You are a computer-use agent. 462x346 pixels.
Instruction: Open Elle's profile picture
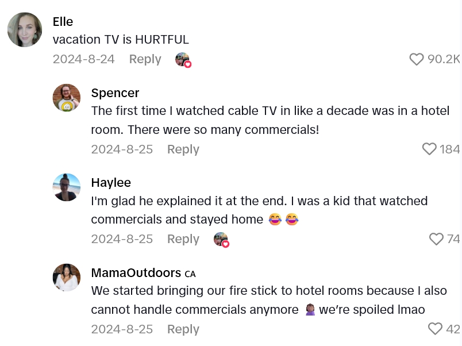[x=25, y=30]
